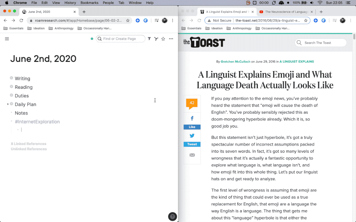This screenshot has width=356, height=222.
Task: Star this page in Roam
Action: (x=163, y=39)
